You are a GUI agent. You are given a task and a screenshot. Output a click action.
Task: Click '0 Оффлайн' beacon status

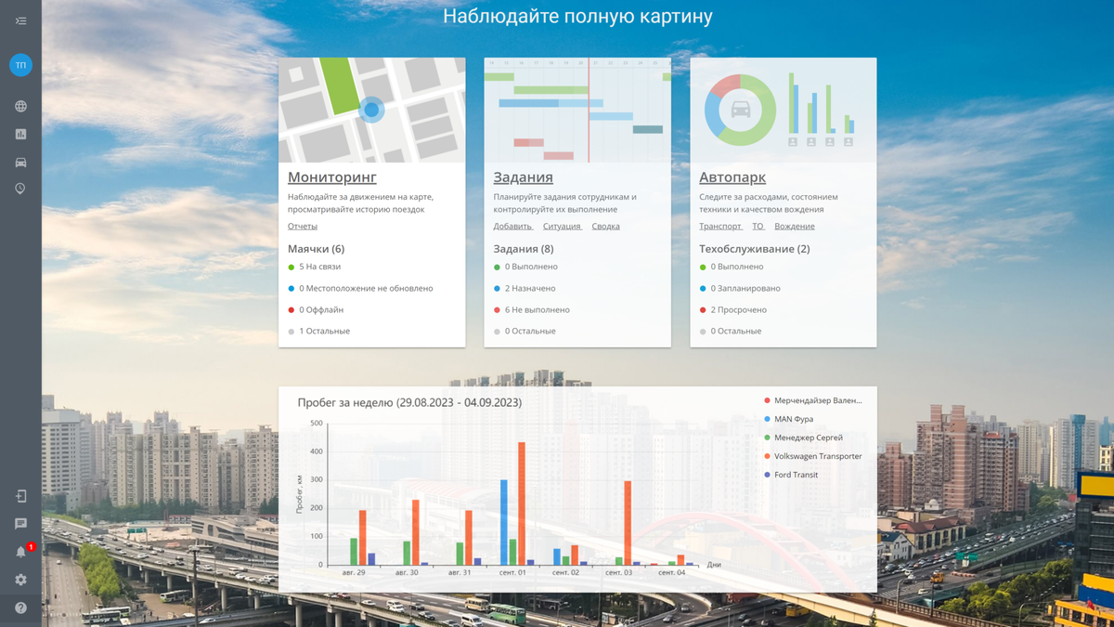pos(316,309)
